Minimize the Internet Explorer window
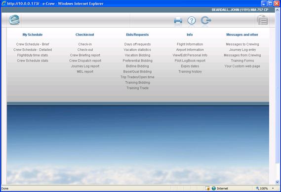 click(264, 3)
